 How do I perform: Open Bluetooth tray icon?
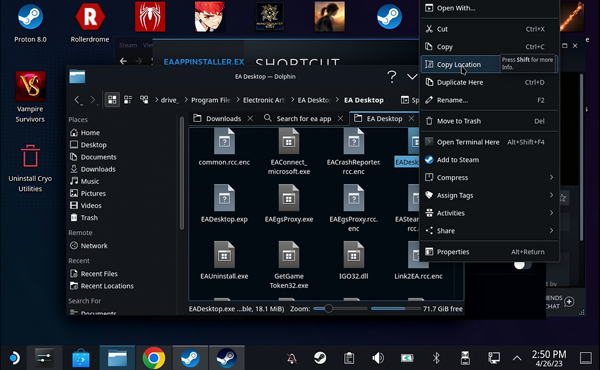(436, 358)
